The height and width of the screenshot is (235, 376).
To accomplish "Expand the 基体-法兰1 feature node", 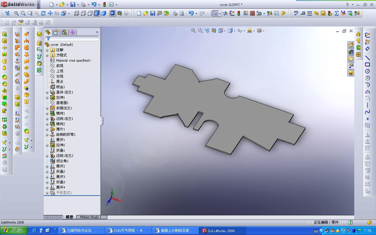I will pos(47,92).
